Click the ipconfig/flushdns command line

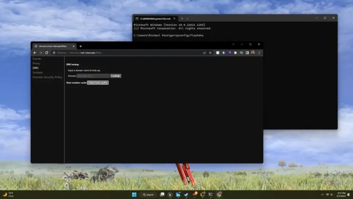click(x=168, y=35)
